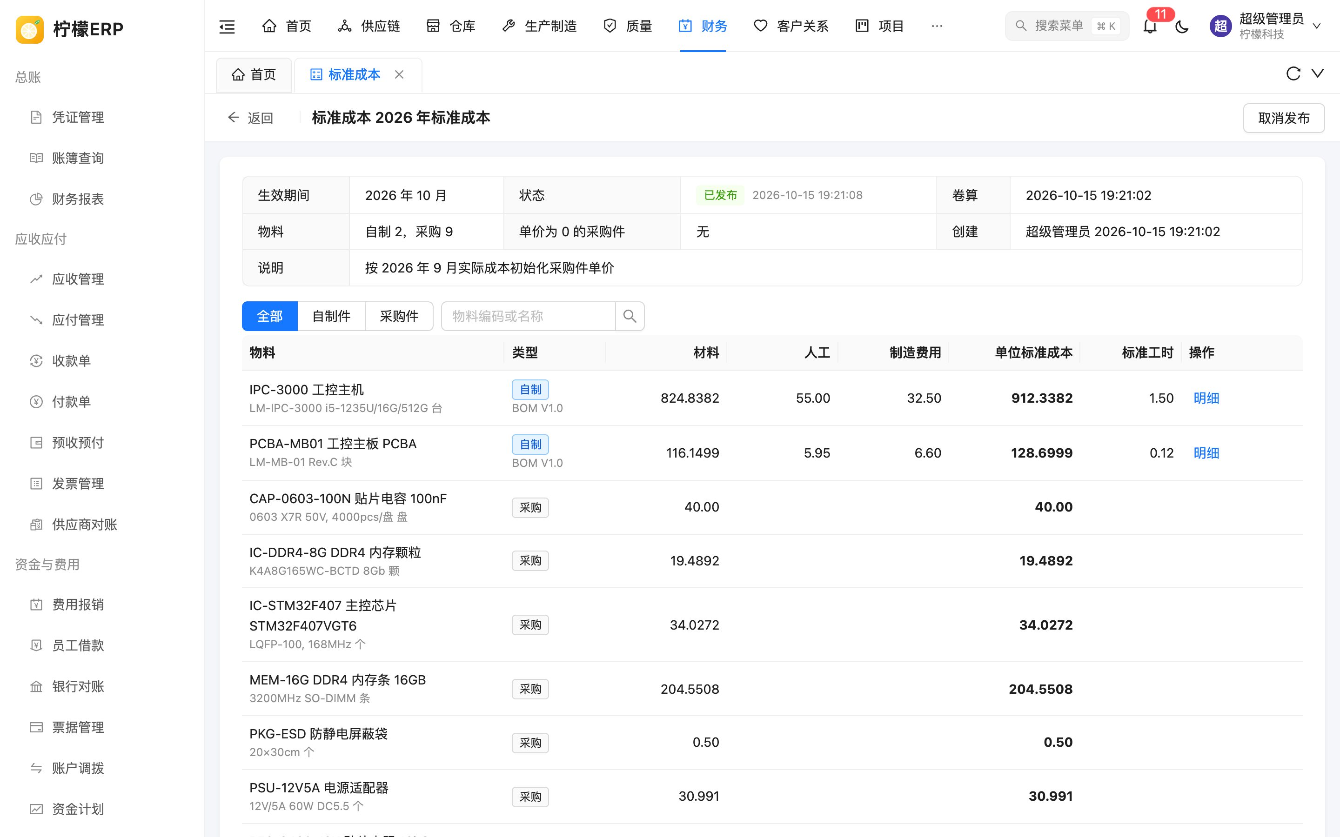Click the 物料编码或名称 search field
The height and width of the screenshot is (837, 1340).
click(x=528, y=316)
